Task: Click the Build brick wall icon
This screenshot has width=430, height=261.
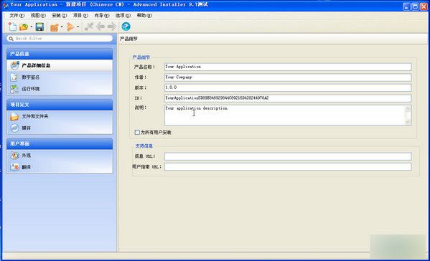Action: click(55, 27)
